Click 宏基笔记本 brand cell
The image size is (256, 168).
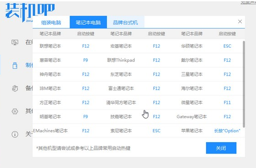(121, 46)
